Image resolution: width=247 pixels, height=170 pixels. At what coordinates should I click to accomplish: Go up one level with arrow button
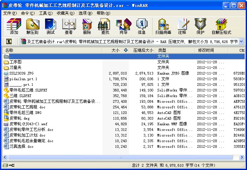(9, 41)
